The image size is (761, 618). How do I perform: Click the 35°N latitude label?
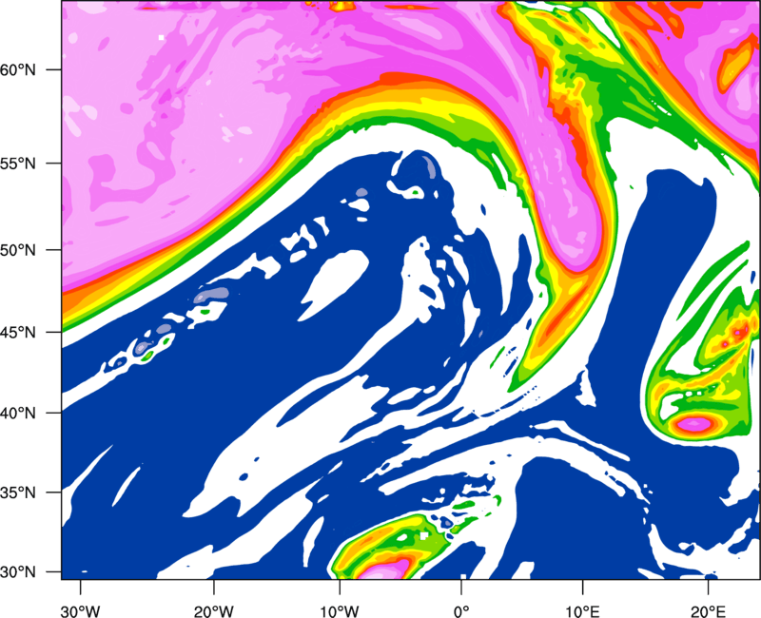pos(18,492)
